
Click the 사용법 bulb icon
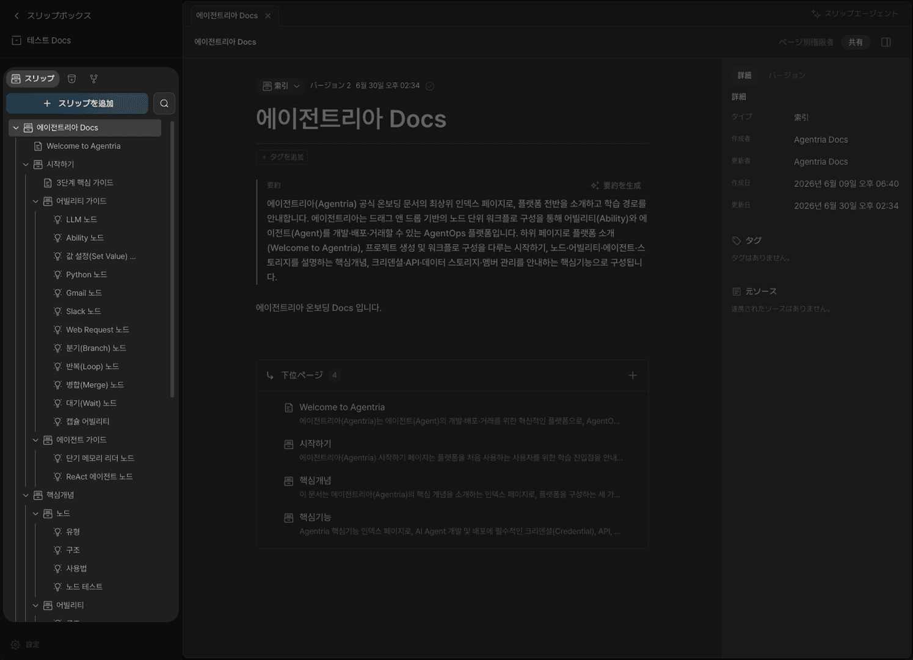click(x=57, y=569)
